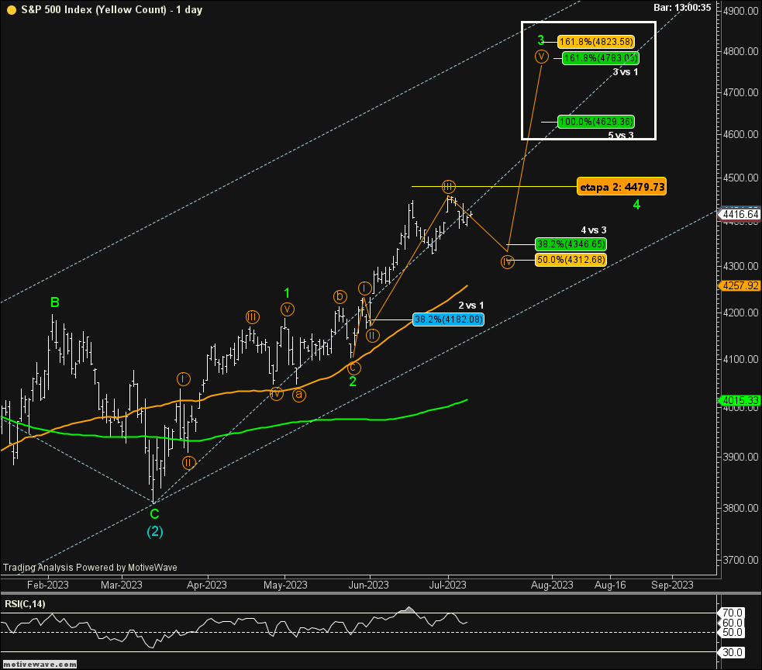
Task: Click the yellow circle icon beside the chart title
Action: coord(11,10)
